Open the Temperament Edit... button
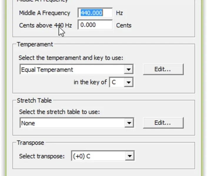Screen dimensions: 207x176 [x=163, y=70]
